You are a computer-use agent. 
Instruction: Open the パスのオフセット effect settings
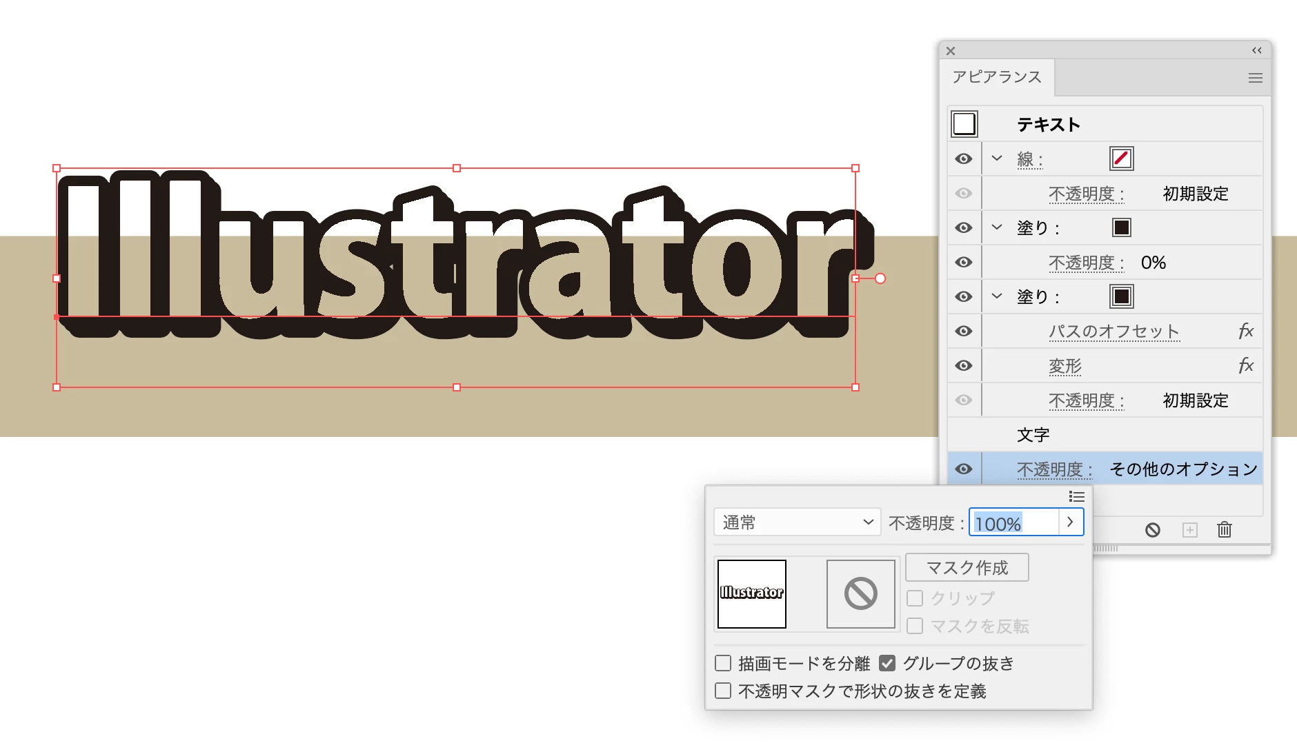(x=1113, y=332)
